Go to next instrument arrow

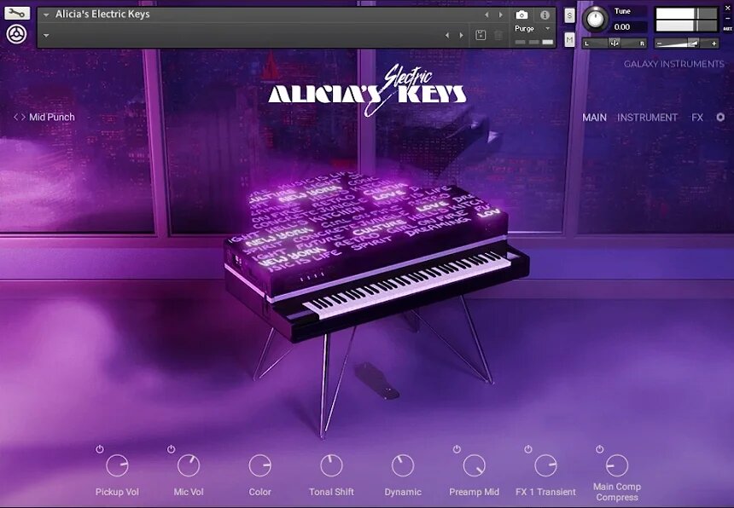click(x=501, y=15)
